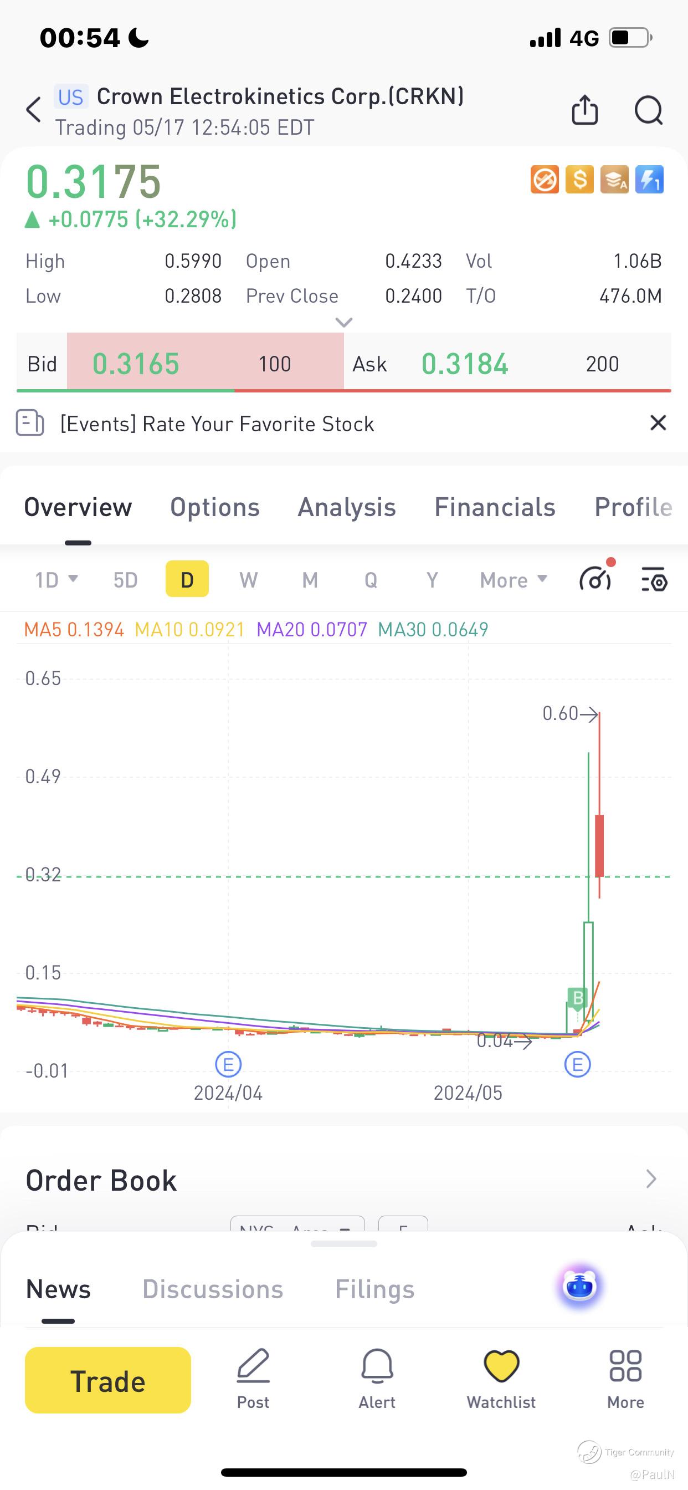
Task: Tap the E event marker near 2024/04
Action: (x=228, y=1064)
